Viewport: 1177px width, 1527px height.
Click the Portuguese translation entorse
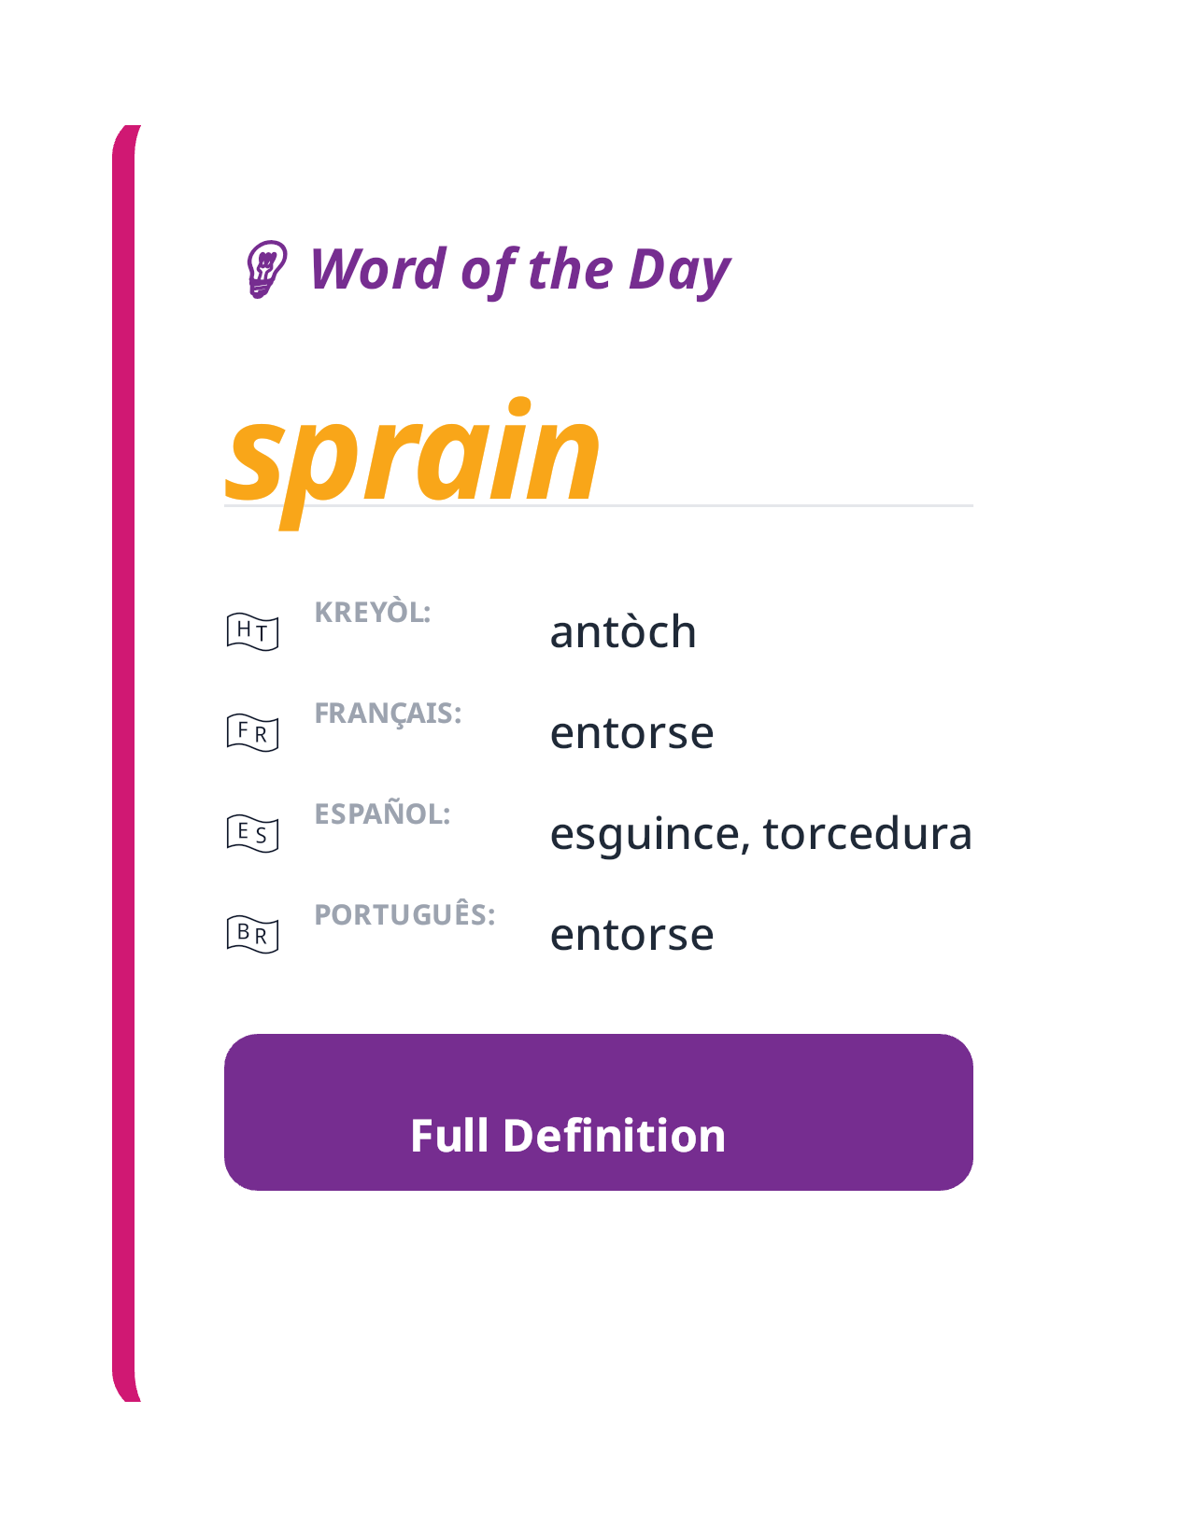(632, 933)
